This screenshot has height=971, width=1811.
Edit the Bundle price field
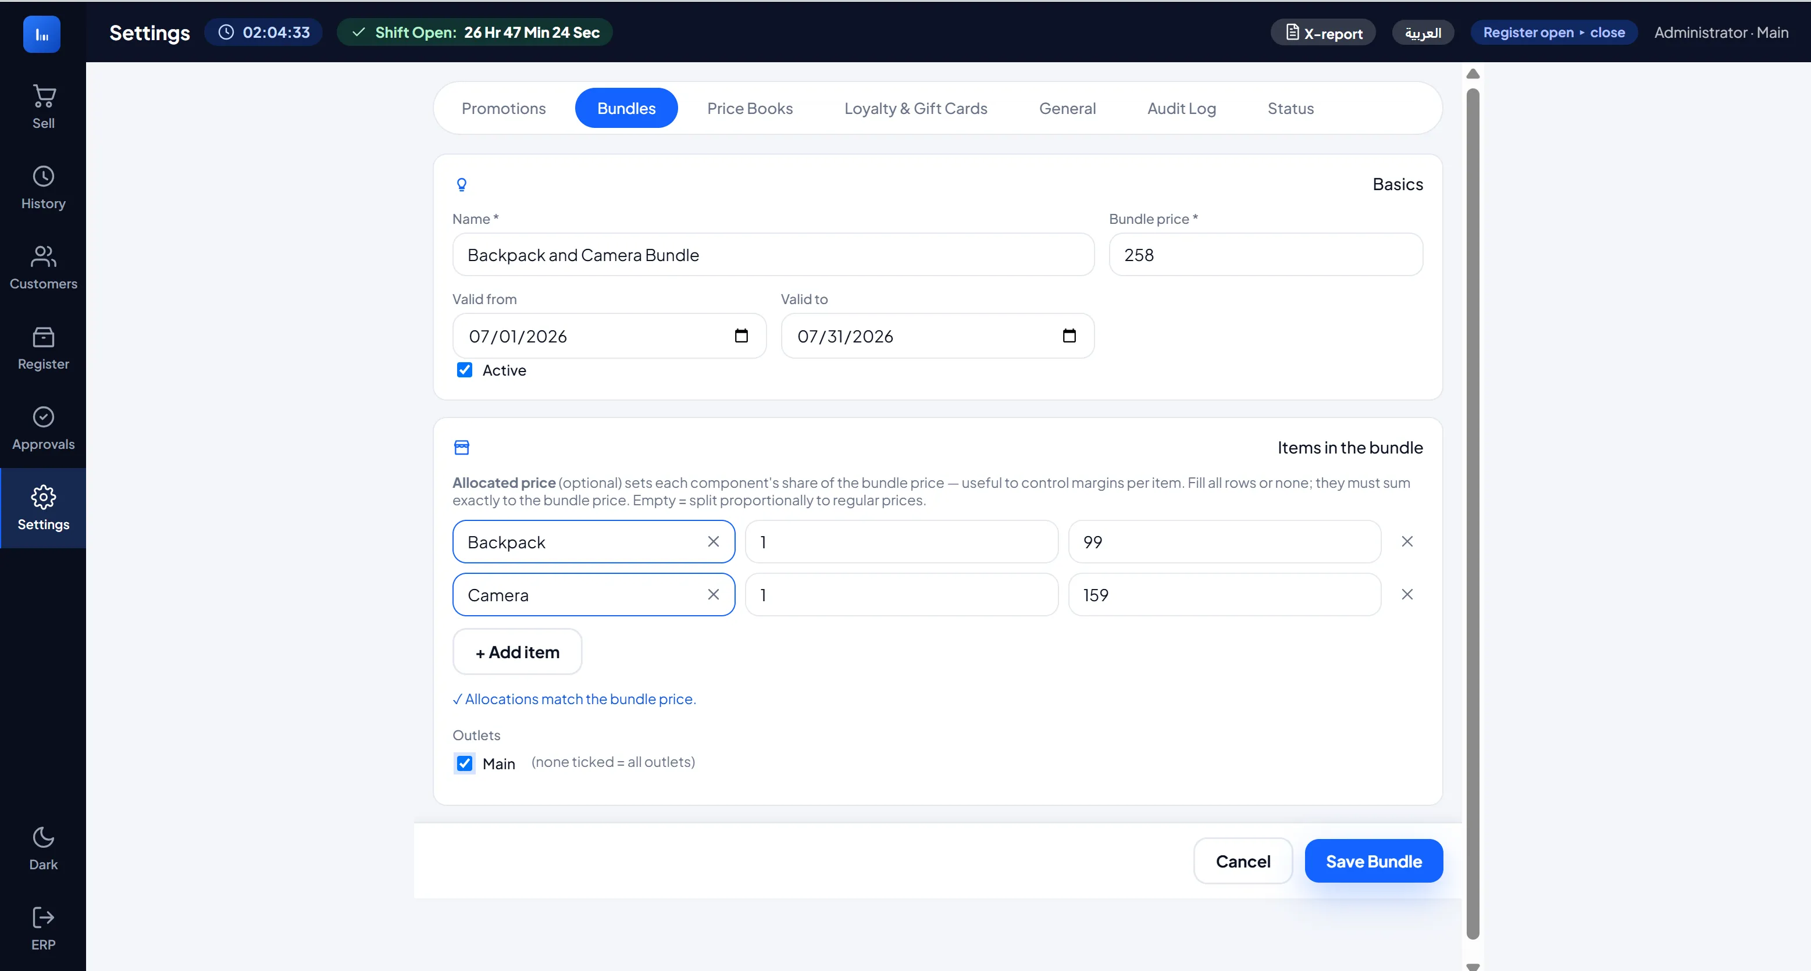click(x=1265, y=255)
